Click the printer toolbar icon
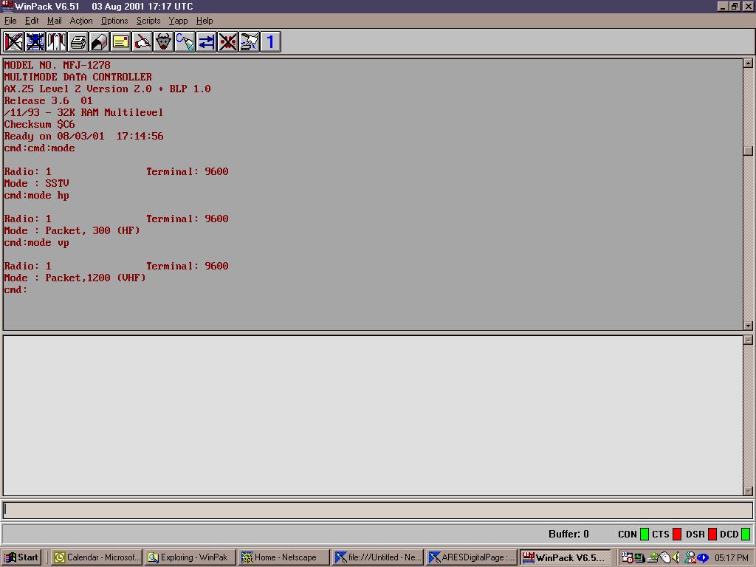The width and height of the screenshot is (756, 567). [x=78, y=42]
